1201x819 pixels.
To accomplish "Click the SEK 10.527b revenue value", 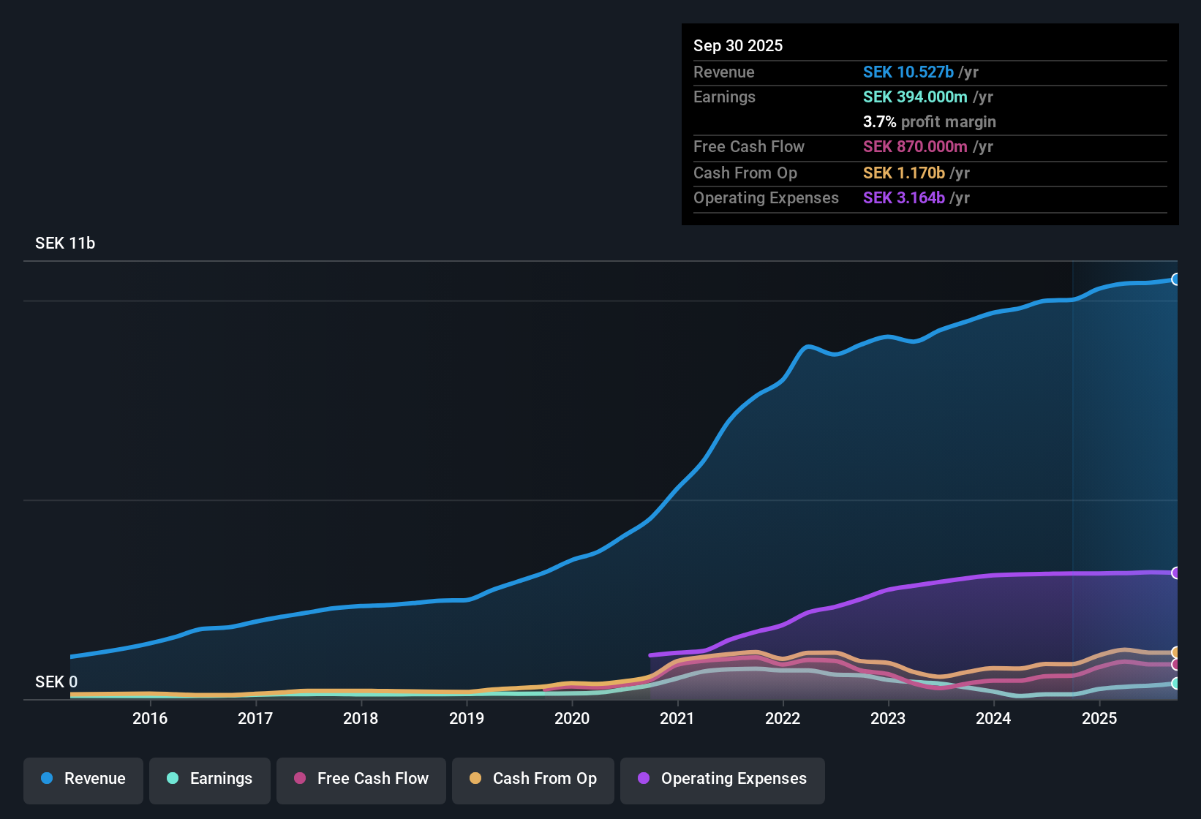I will click(x=908, y=72).
